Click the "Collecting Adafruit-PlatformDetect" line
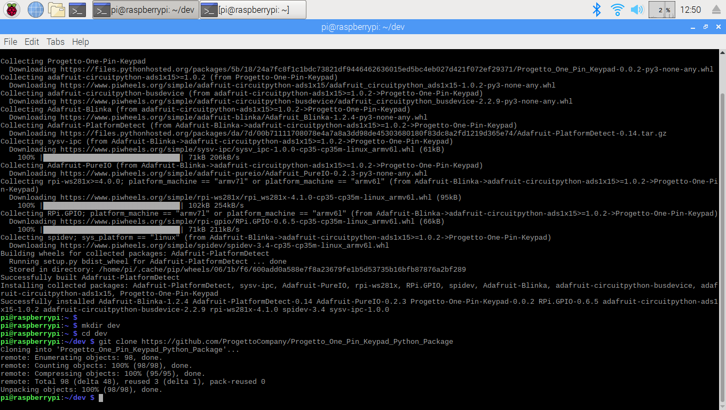The width and height of the screenshot is (726, 410). tap(259, 125)
